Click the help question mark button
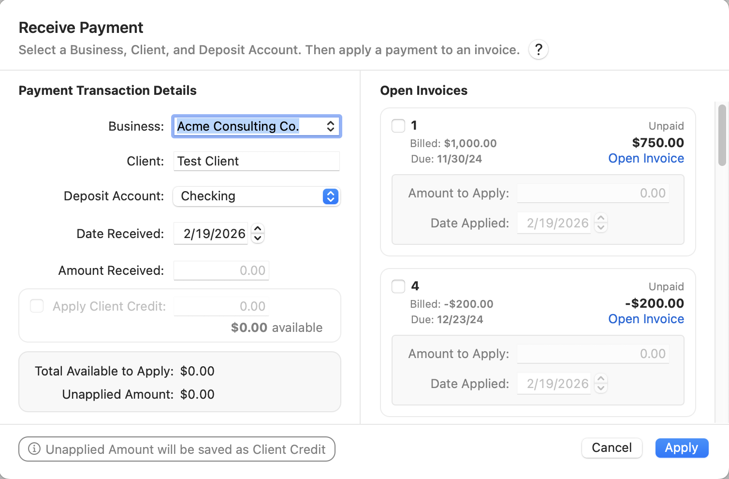Screen dimensions: 729x479 click(x=539, y=49)
